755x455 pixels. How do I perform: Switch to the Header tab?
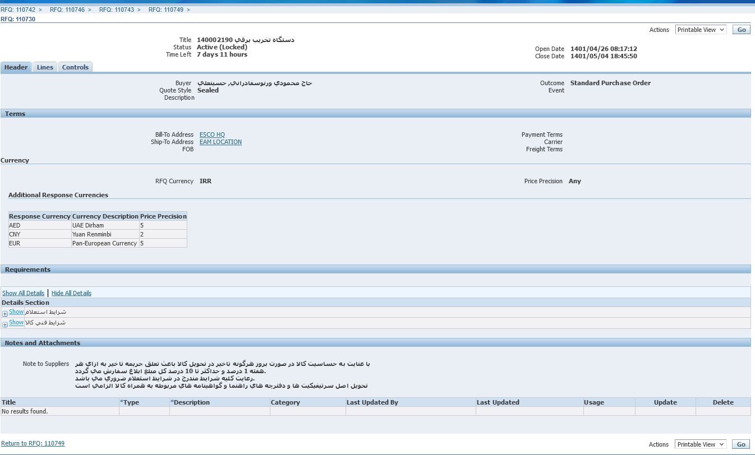pos(16,67)
